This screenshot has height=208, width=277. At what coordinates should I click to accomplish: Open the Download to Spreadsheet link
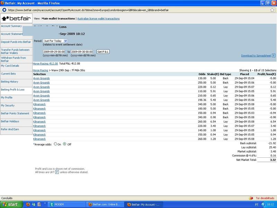(x=256, y=56)
